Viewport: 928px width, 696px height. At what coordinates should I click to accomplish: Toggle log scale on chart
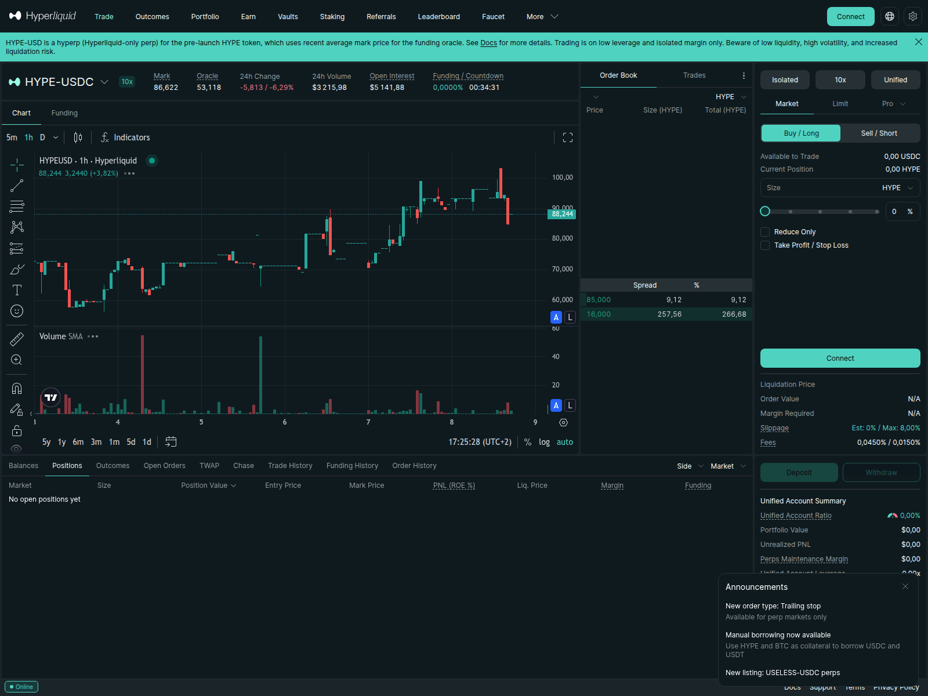[544, 442]
